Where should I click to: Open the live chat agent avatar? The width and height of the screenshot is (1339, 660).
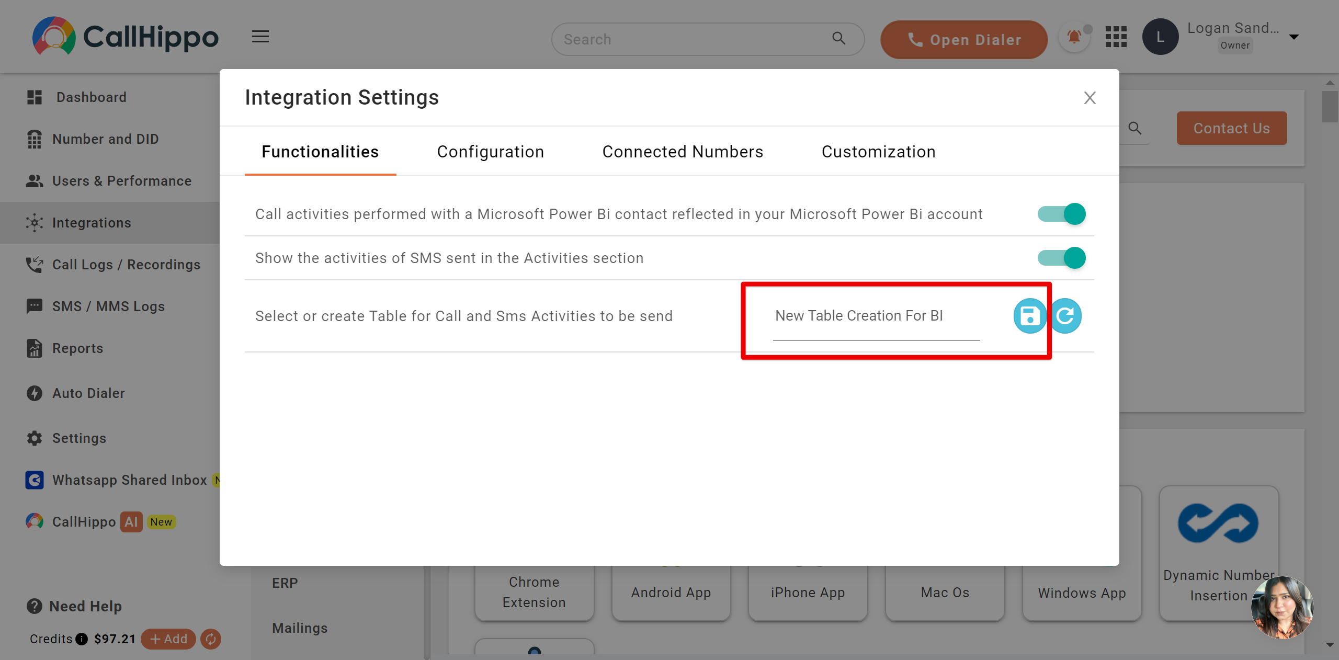(1282, 608)
